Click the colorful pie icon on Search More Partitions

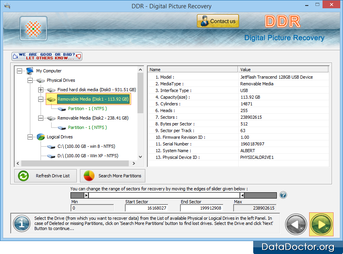pyautogui.click(x=89, y=176)
